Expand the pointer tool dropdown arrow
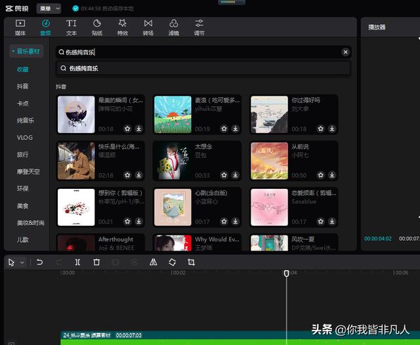420x345 pixels. pos(22,262)
